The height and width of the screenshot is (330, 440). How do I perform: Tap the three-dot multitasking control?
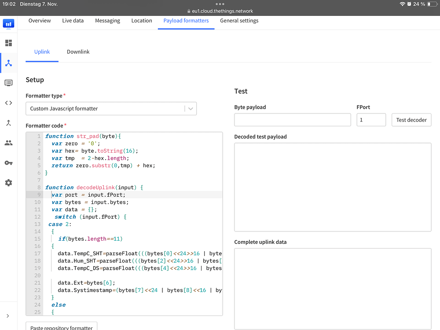tap(220, 4)
